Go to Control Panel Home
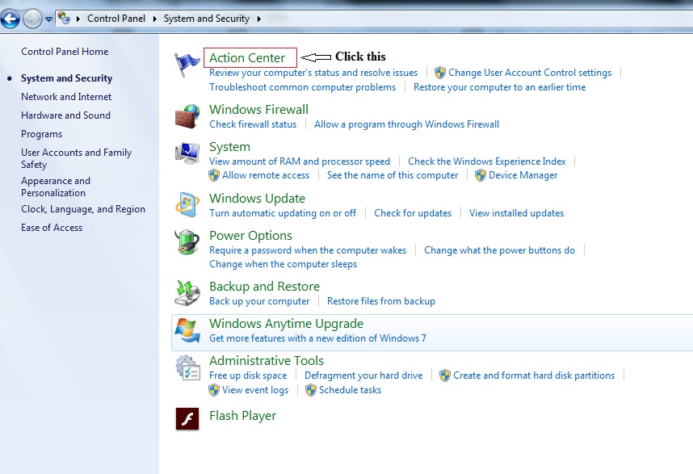This screenshot has width=693, height=474. click(65, 52)
